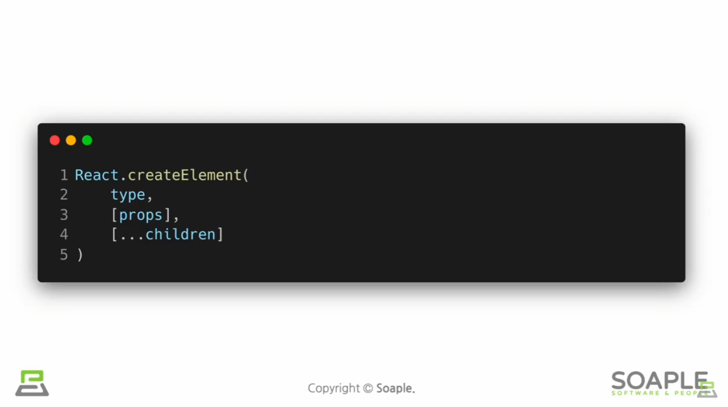This screenshot has width=728, height=407.
Task: Click the green maximize dot of code window
Action: tap(87, 140)
